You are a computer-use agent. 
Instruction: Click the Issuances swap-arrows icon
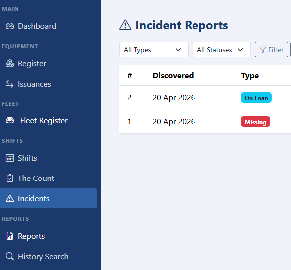coord(10,84)
